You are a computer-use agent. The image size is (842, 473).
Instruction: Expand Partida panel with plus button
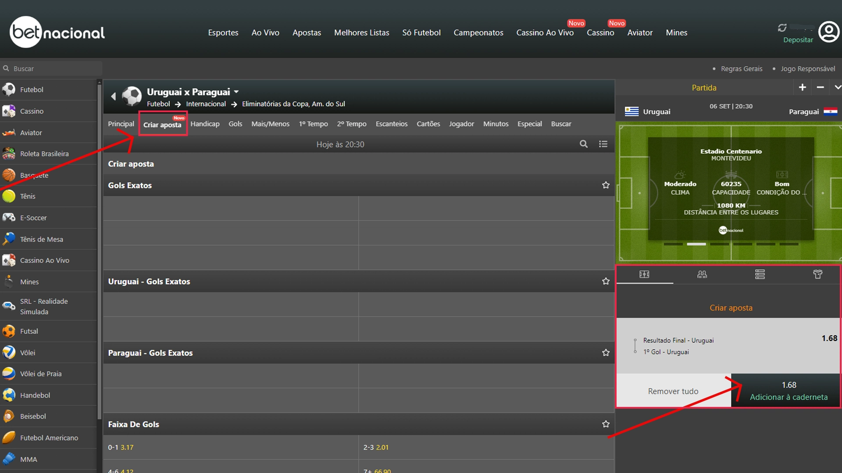pyautogui.click(x=802, y=88)
